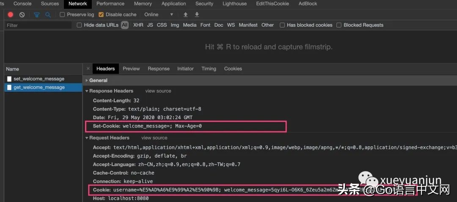This screenshot has height=202, width=457.
Task: Filter requests by WS
Action: pos(231,25)
